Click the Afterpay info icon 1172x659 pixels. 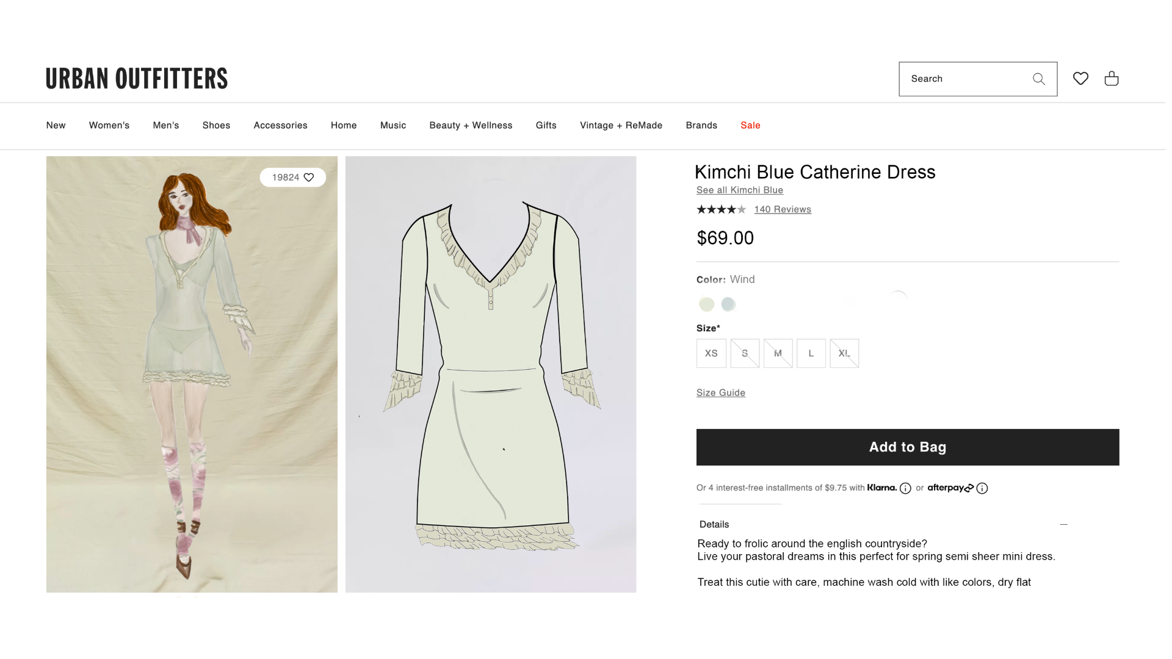tap(982, 488)
